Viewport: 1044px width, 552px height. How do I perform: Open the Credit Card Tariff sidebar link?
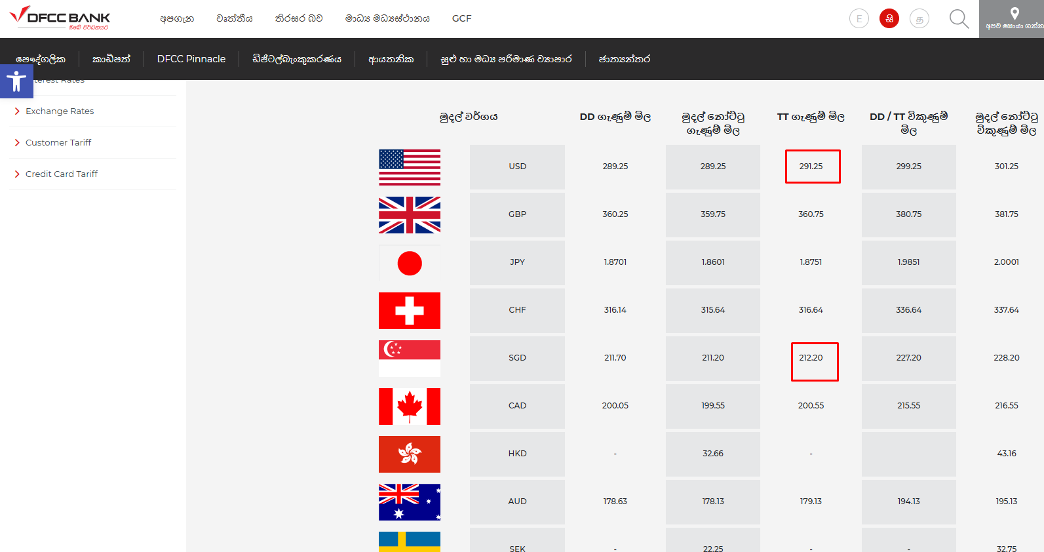point(62,174)
